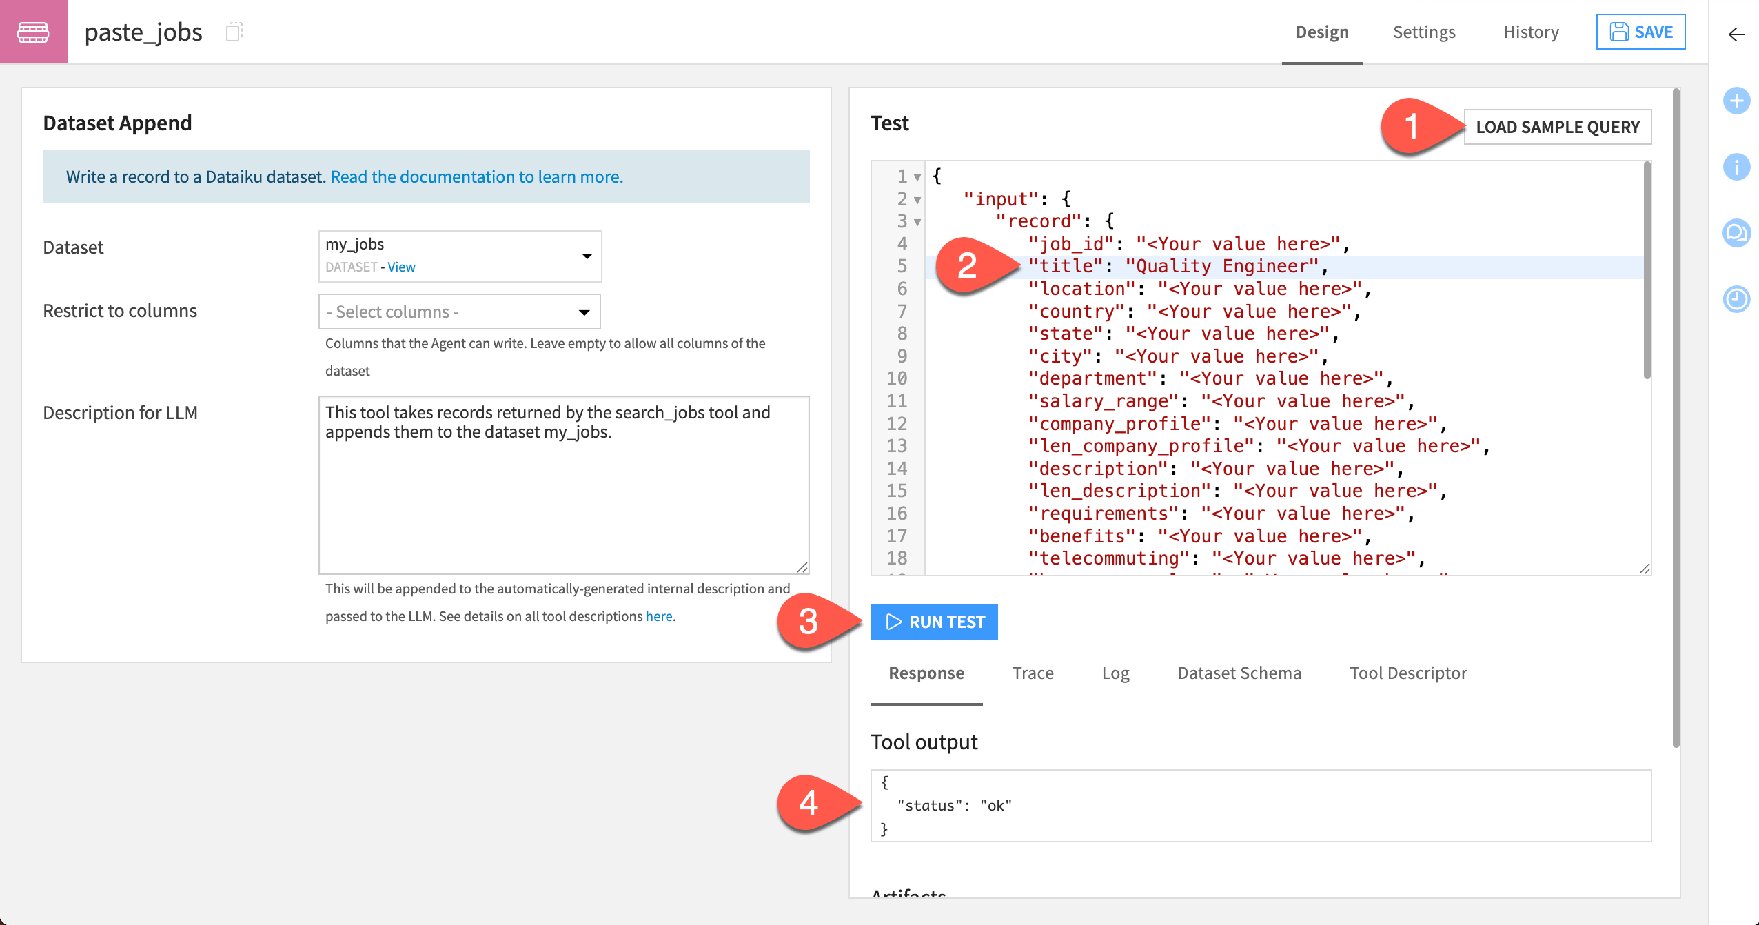This screenshot has width=1759, height=925.
Task: Select the Tool Descriptor tab
Action: [x=1409, y=673]
